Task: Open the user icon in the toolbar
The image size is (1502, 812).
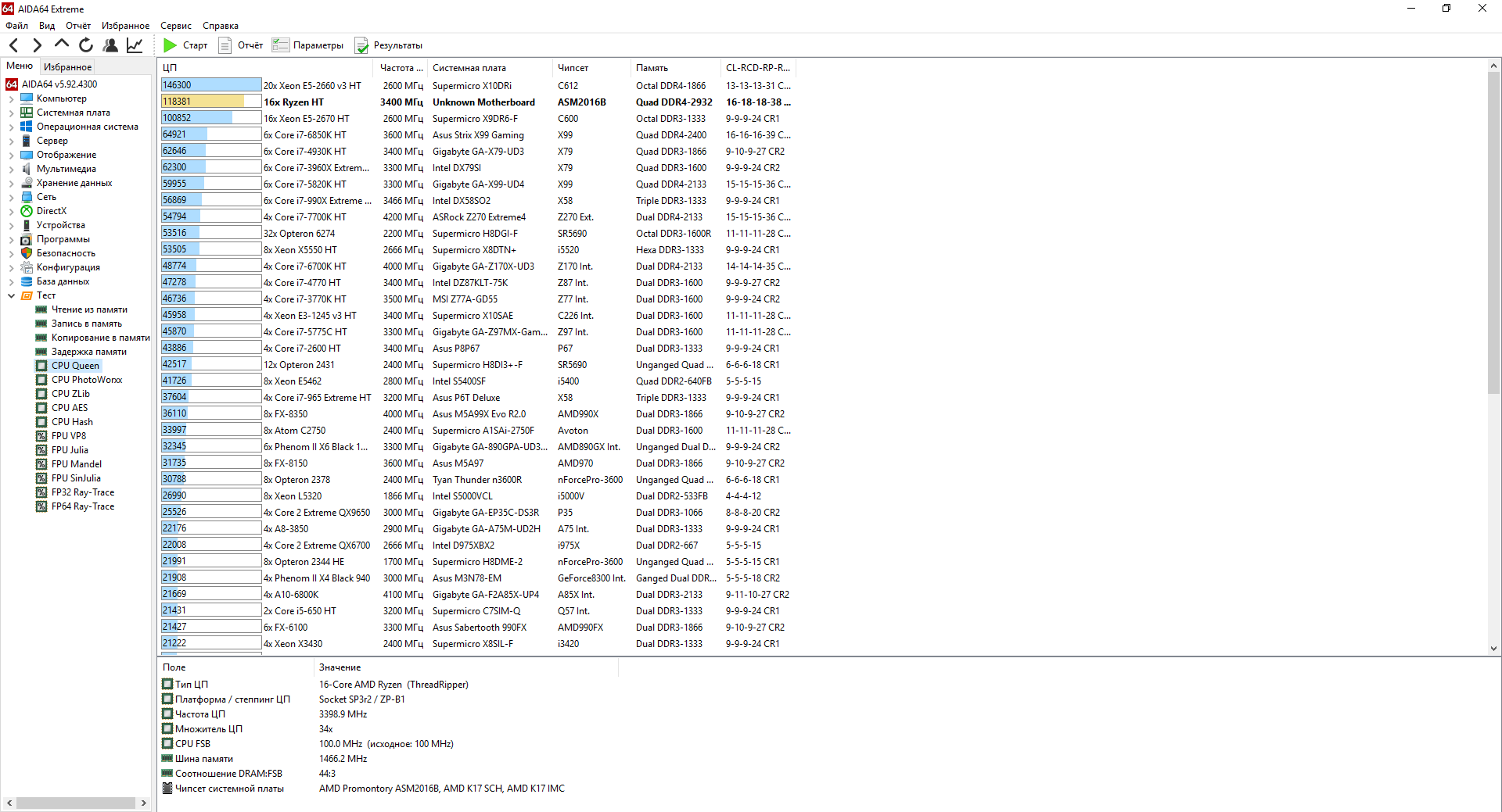Action: (x=110, y=45)
